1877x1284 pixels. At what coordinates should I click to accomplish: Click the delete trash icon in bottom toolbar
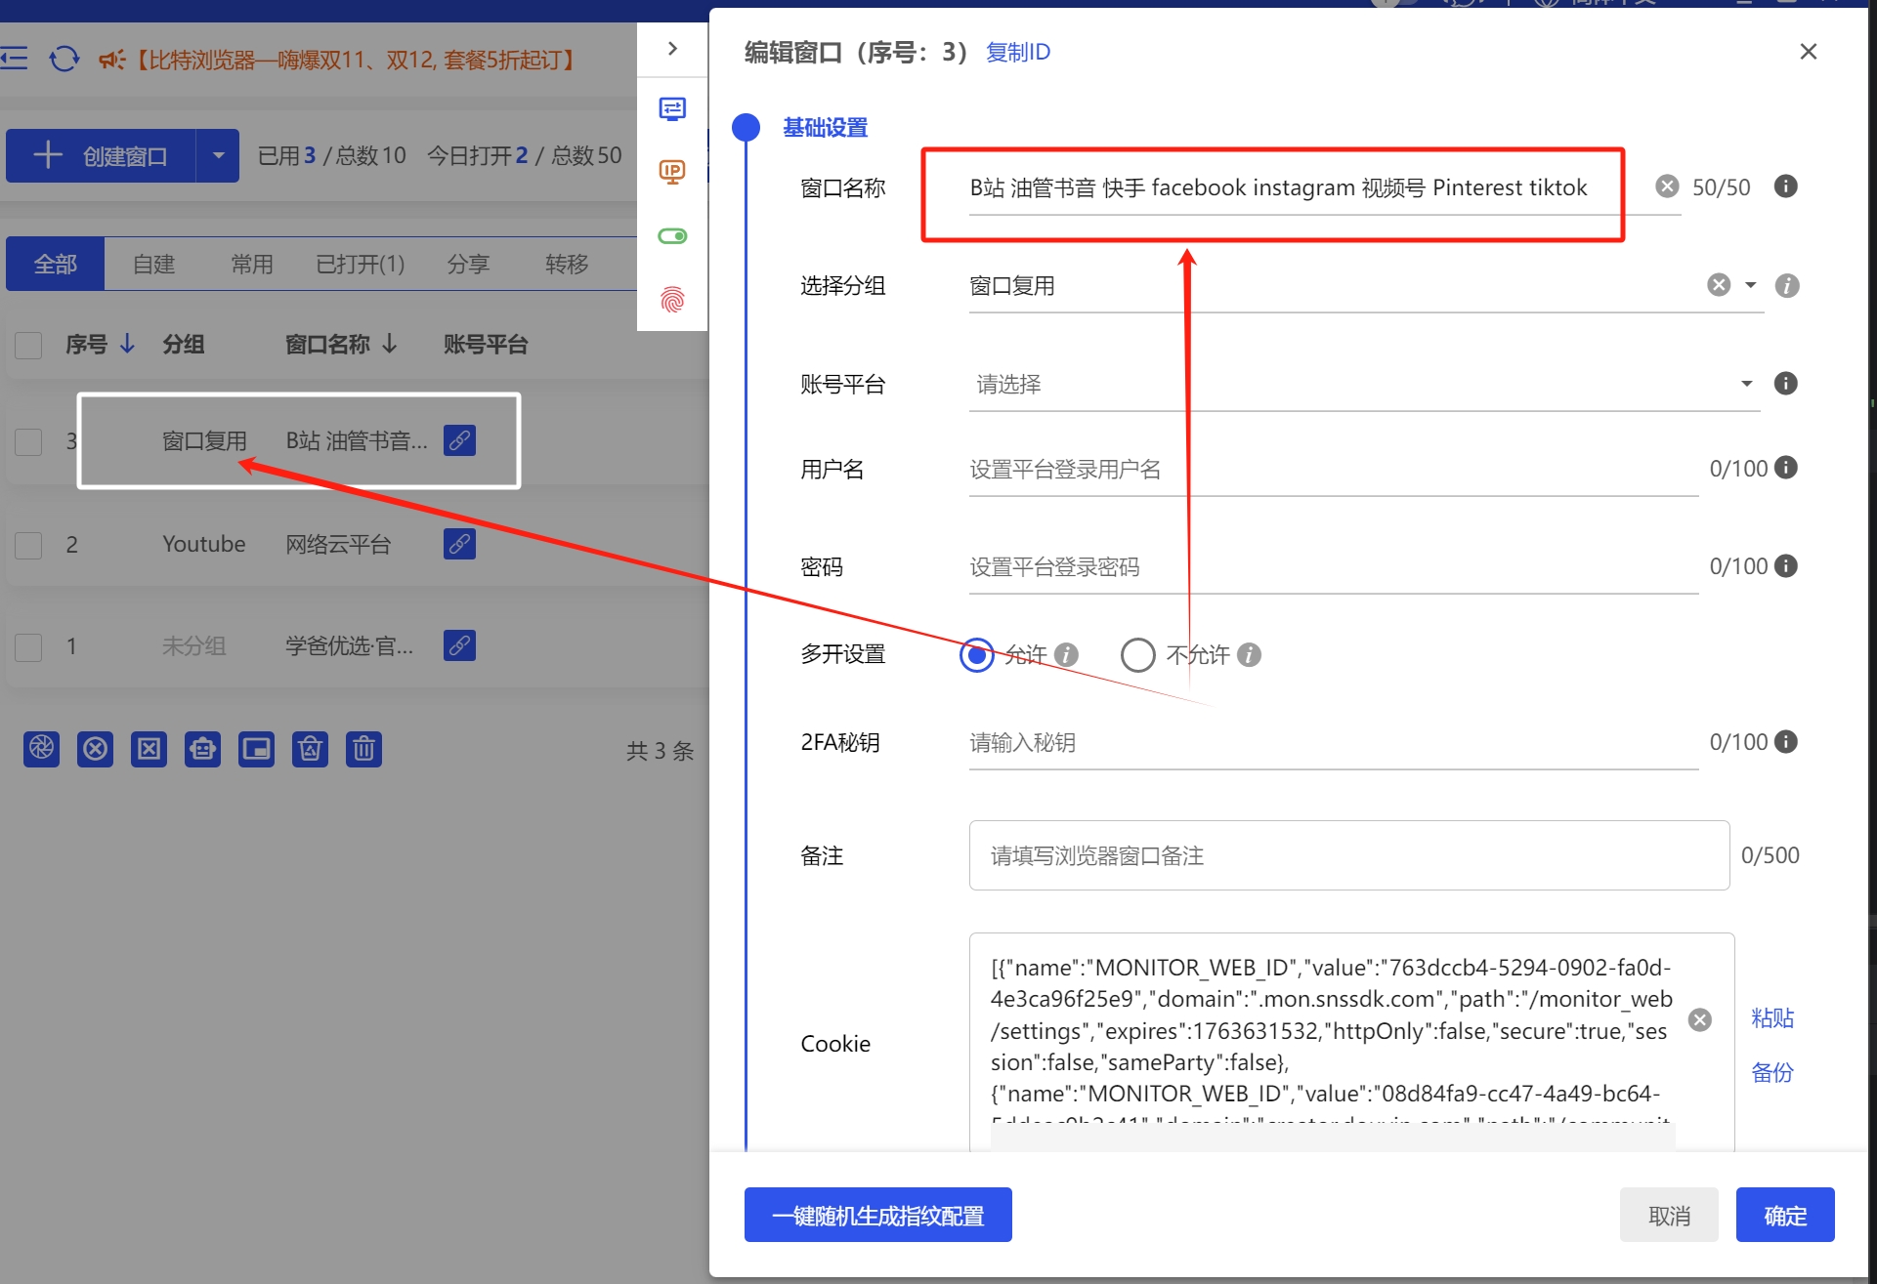363,749
